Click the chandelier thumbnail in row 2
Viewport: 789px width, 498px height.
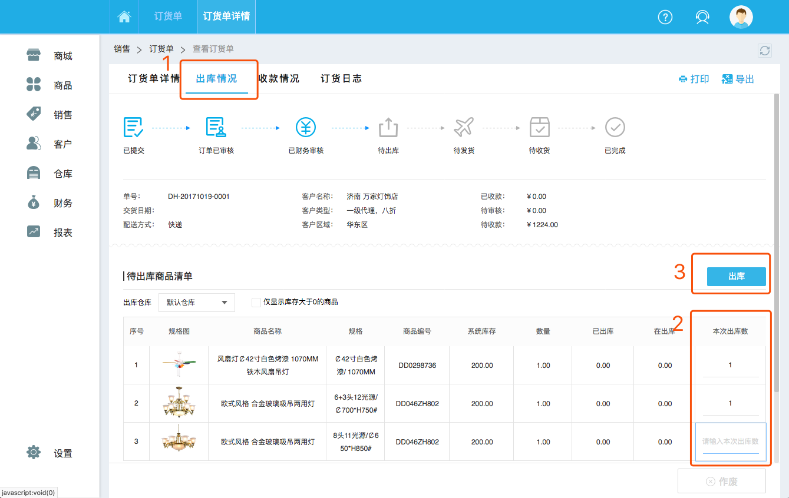(179, 403)
